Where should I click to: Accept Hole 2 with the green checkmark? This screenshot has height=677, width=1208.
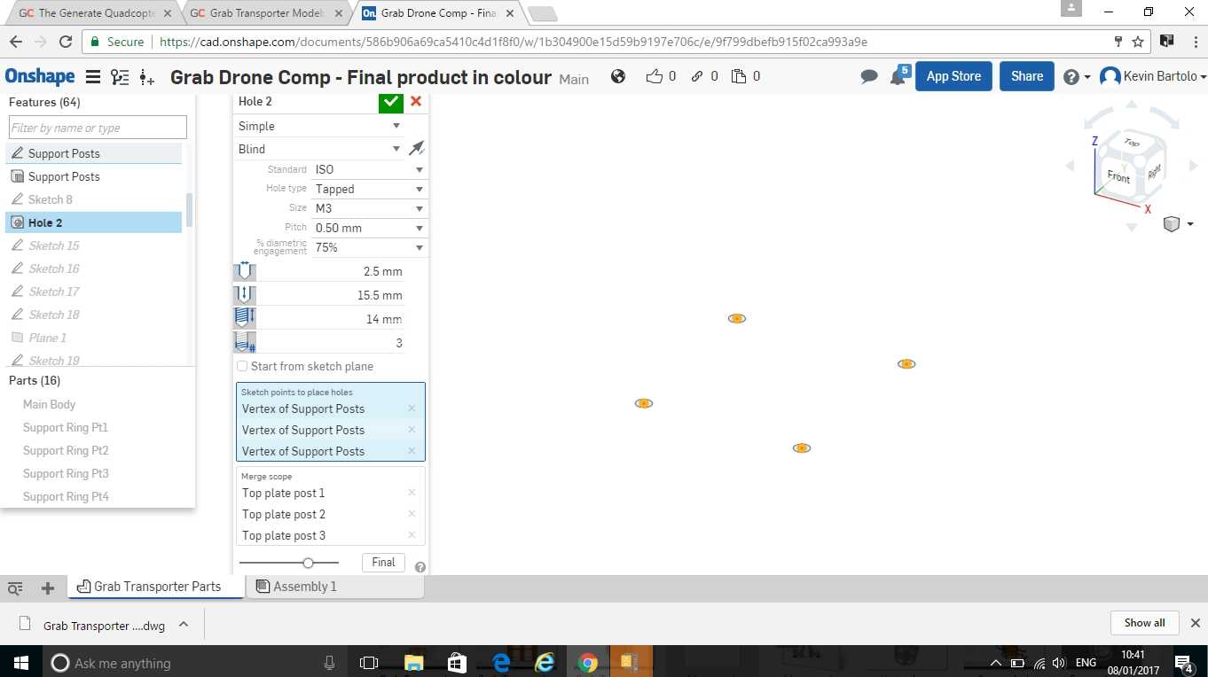point(391,101)
